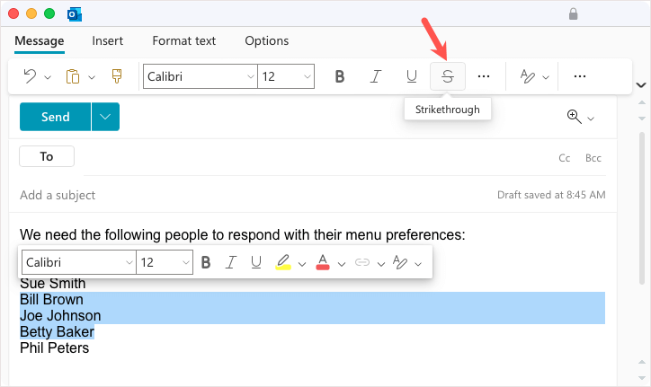Viewport: 651px width, 387px height.
Task: Click the Paste clipboard icon
Action: (x=74, y=76)
